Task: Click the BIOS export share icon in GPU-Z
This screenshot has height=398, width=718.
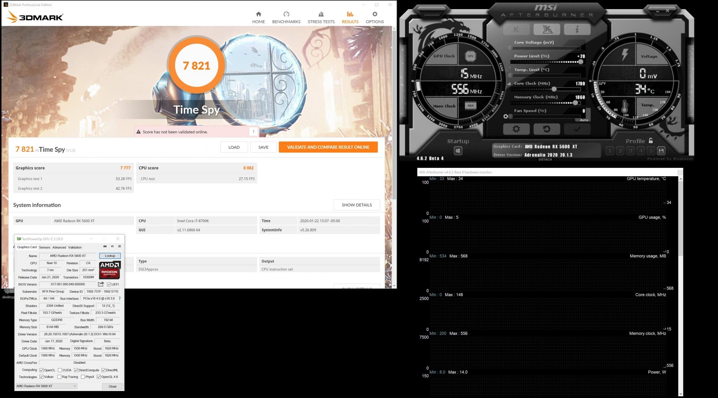Action: tap(101, 284)
